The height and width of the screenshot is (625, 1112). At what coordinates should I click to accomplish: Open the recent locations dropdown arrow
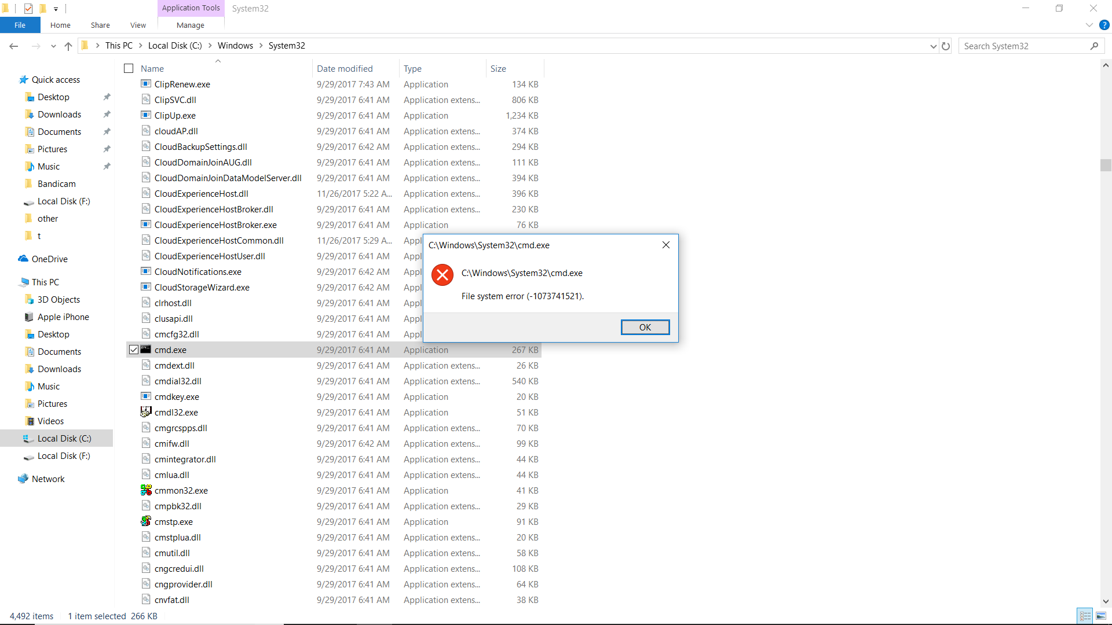[53, 46]
